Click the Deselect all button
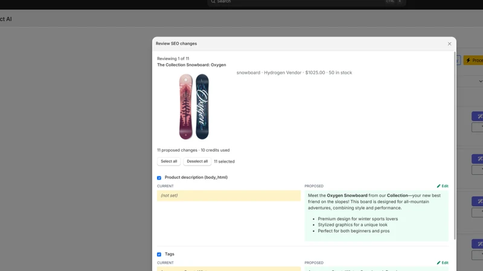483x271 pixels. click(x=197, y=161)
